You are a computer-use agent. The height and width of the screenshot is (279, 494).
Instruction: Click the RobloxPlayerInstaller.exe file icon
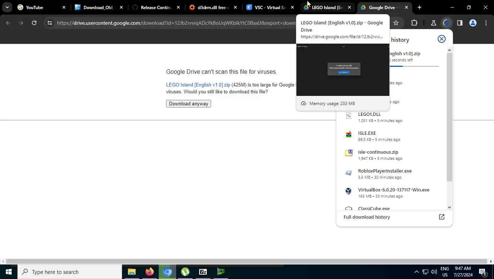(349, 172)
